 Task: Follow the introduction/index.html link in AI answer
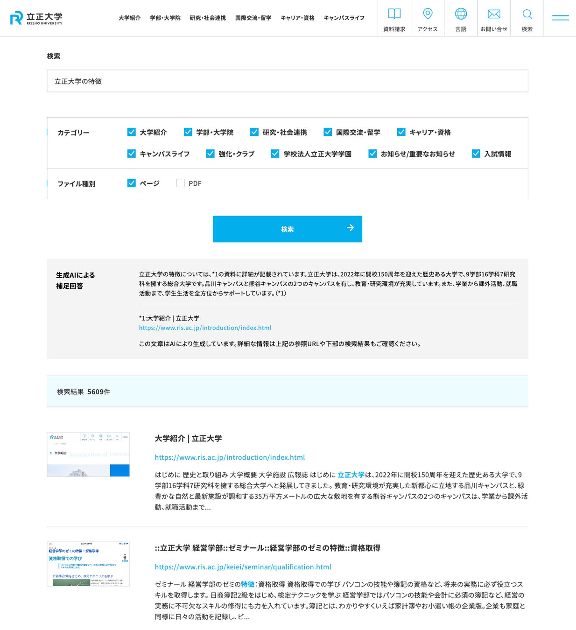coord(205,328)
